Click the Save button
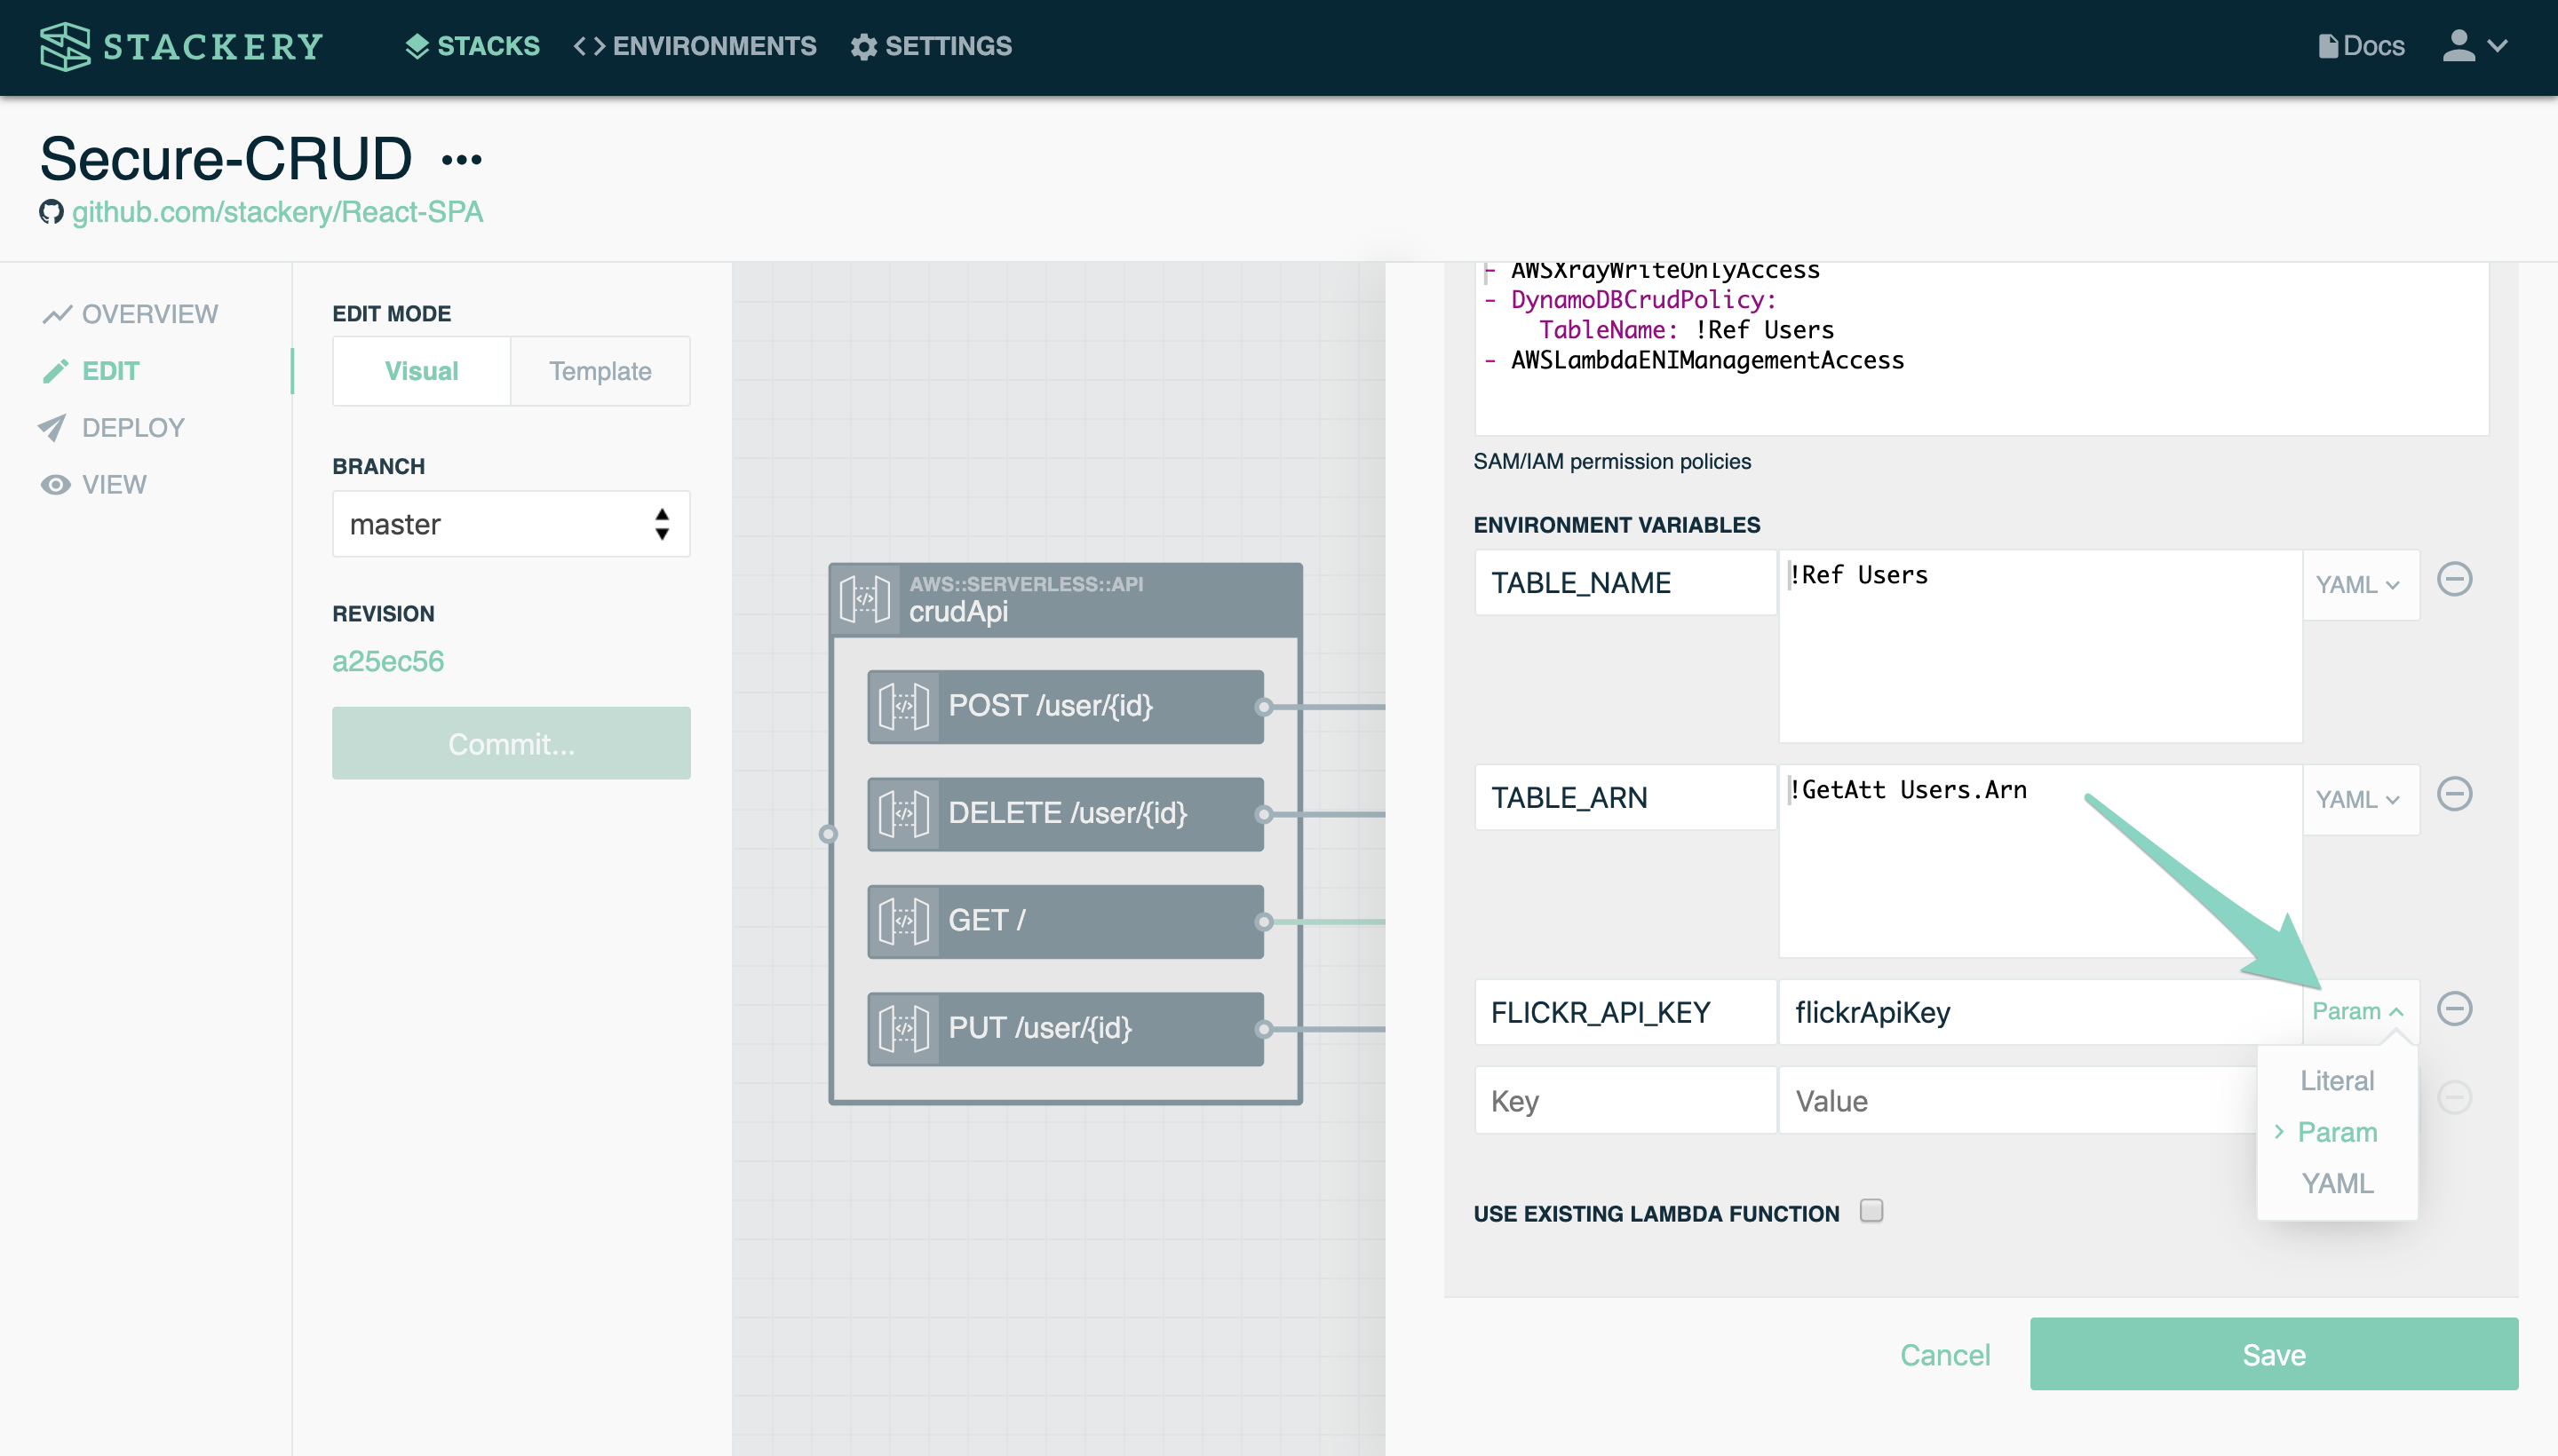Image resolution: width=2558 pixels, height=1456 pixels. click(2274, 1354)
